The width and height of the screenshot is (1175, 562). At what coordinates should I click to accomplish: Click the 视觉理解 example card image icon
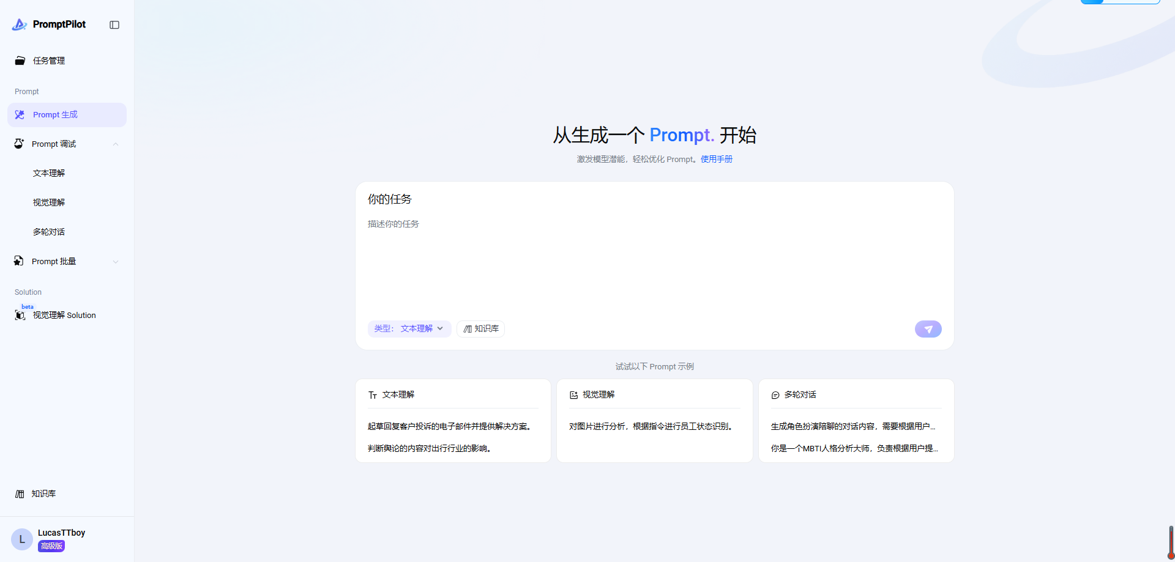pyautogui.click(x=574, y=395)
